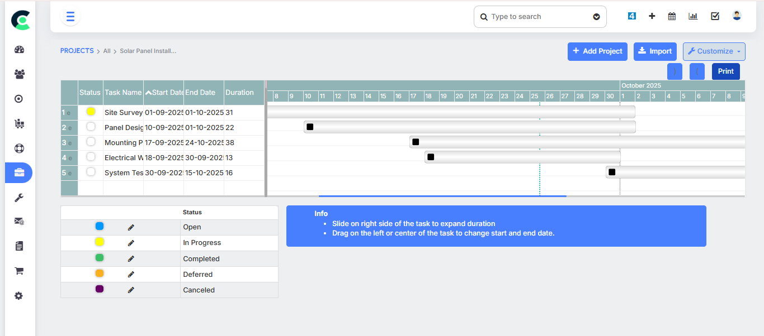The height and width of the screenshot is (336, 764).
Task: Open the PROJECTS breadcrumb link
Action: click(x=77, y=51)
